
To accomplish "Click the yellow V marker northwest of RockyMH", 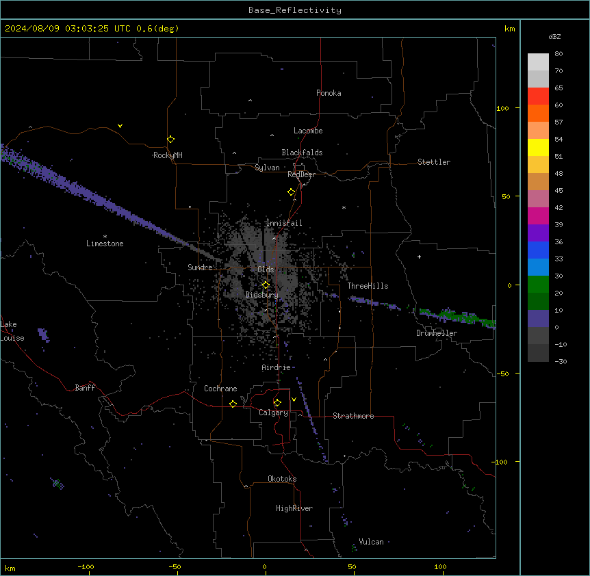I will point(120,126).
